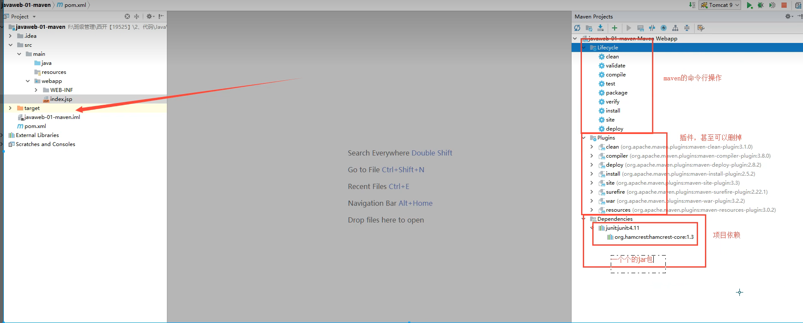Collapse all in Project panel
The image size is (803, 323).
pyautogui.click(x=137, y=16)
